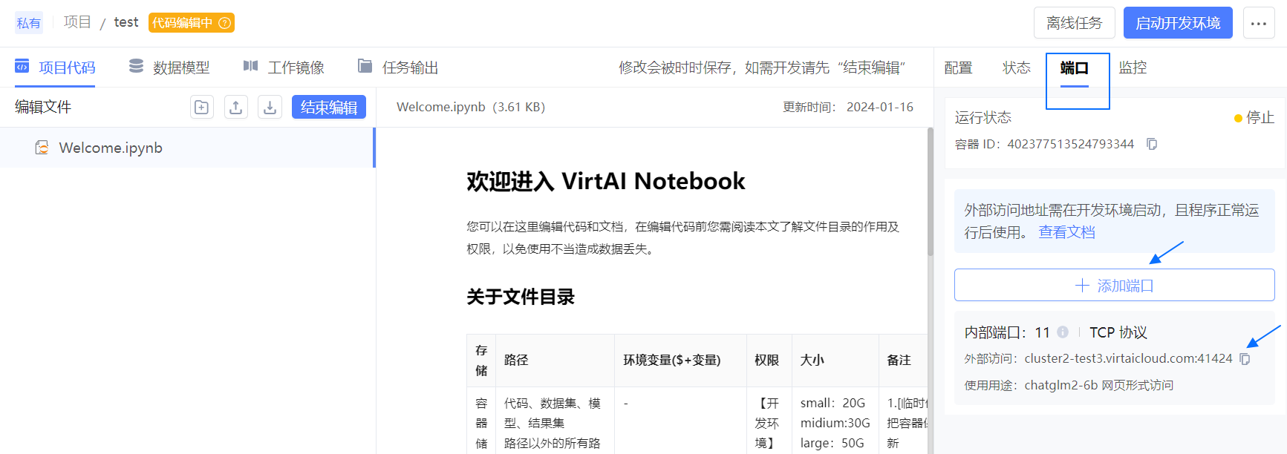Open the 数据模型 tab
This screenshot has height=454, width=1287.
click(169, 68)
